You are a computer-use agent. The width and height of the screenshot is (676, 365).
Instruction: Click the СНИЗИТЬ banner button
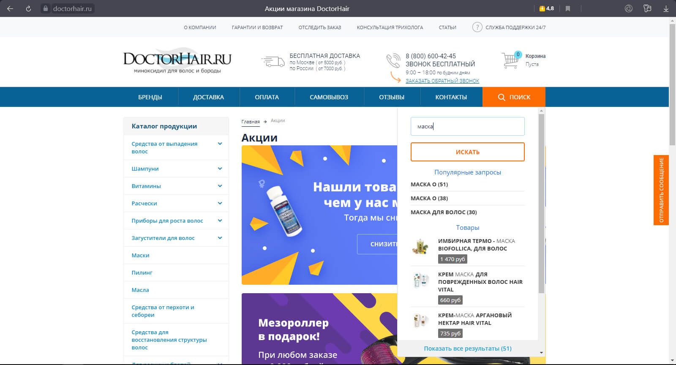tap(377, 244)
